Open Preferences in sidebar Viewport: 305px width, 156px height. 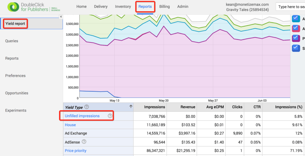[15, 76]
